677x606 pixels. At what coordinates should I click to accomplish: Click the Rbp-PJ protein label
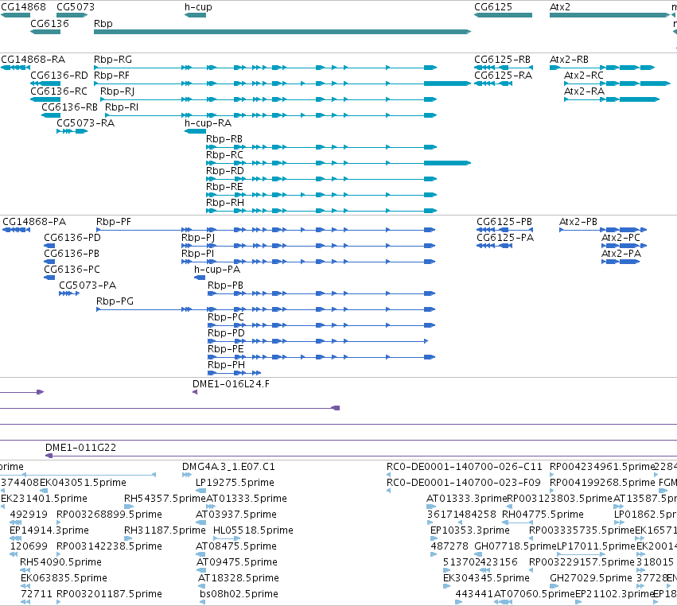[198, 238]
